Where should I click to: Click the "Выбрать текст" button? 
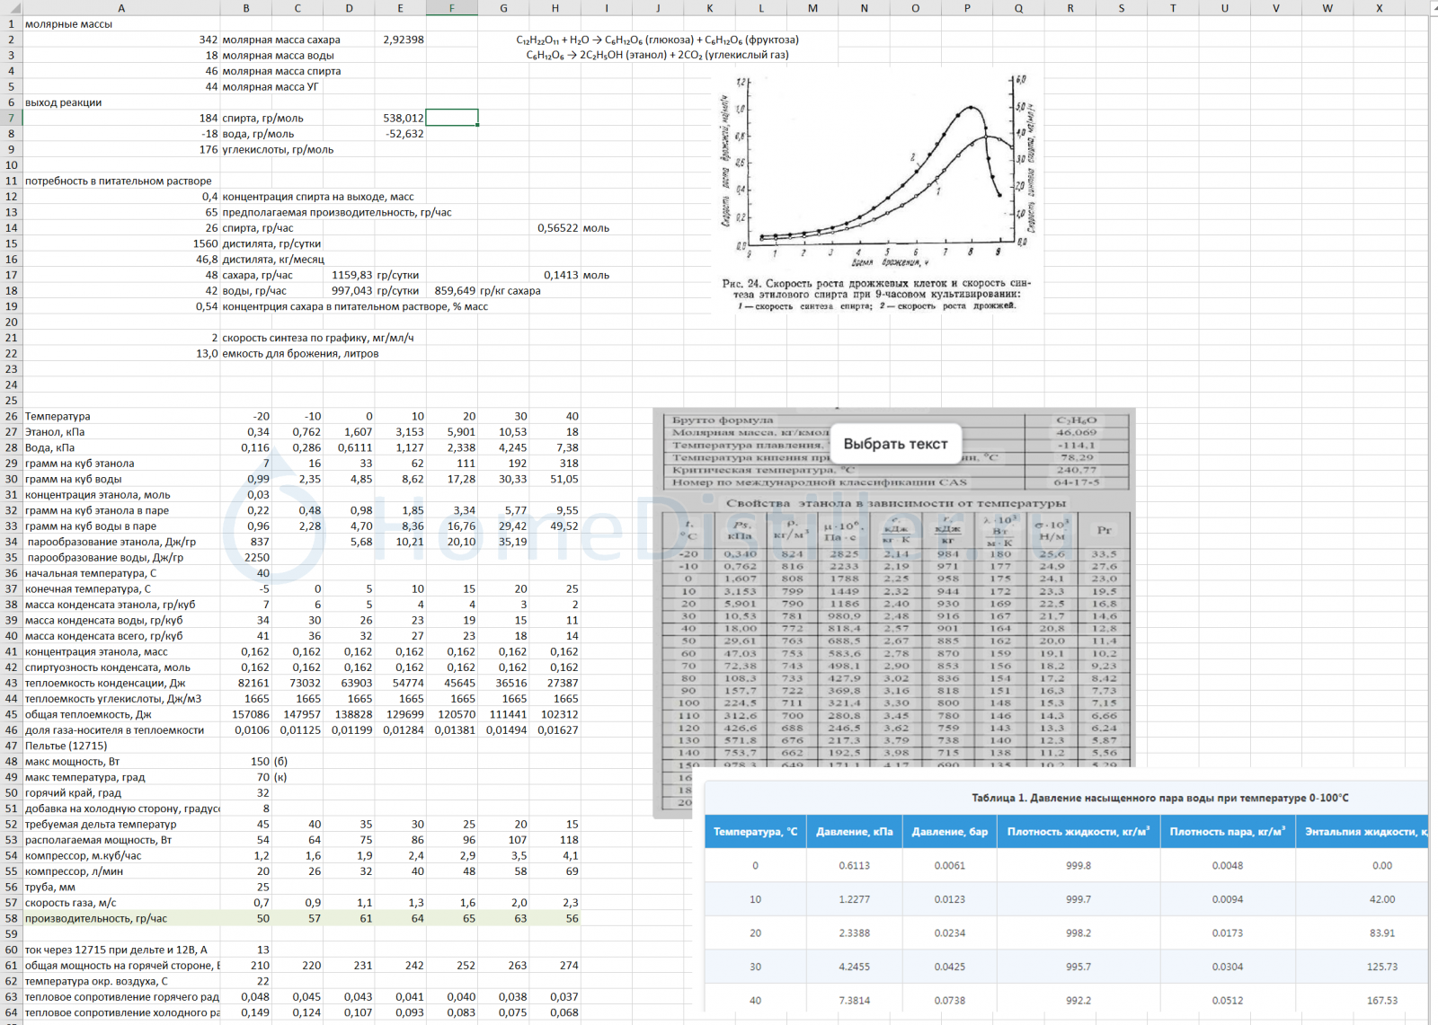pos(895,444)
